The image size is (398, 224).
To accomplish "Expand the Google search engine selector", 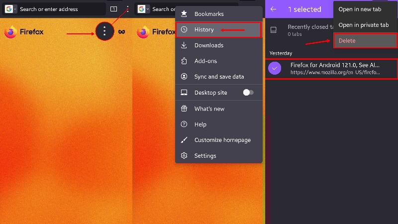I will pyautogui.click(x=11, y=9).
